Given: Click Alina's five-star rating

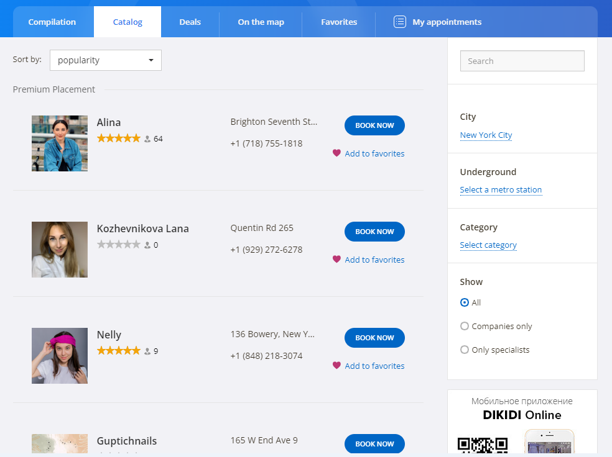Looking at the screenshot, I should point(118,138).
